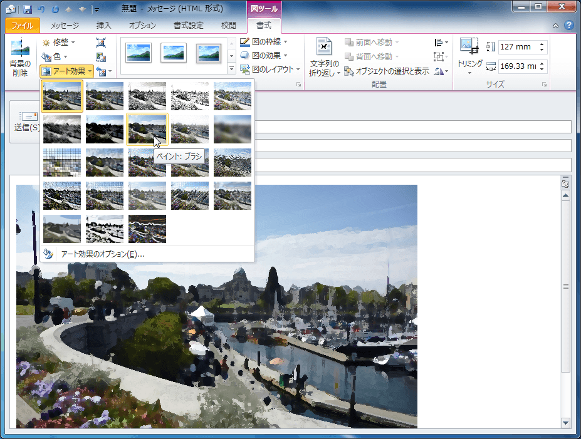Viewport: 581px width, 439px height.
Task: Open オブジェクトの選択と表示 selection pane
Action: pyautogui.click(x=387, y=71)
